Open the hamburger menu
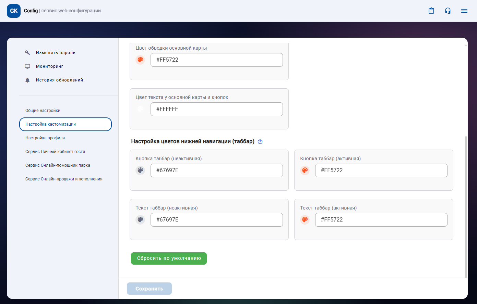The height and width of the screenshot is (304, 477). pos(464,11)
